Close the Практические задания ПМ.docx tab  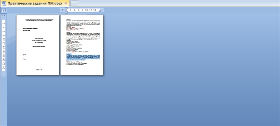(x=66, y=3)
